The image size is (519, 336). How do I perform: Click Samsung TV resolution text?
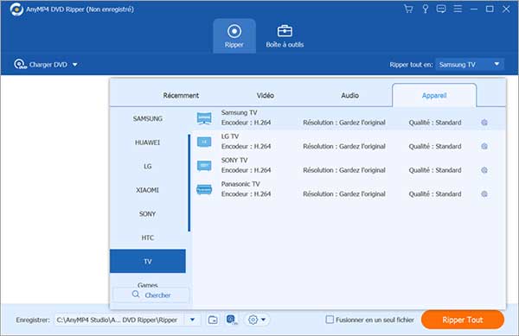point(344,123)
